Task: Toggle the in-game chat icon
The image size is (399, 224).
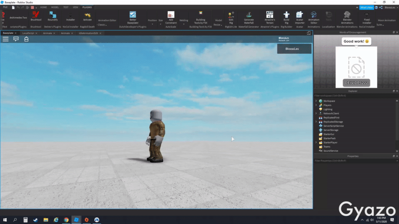Action: [16, 39]
